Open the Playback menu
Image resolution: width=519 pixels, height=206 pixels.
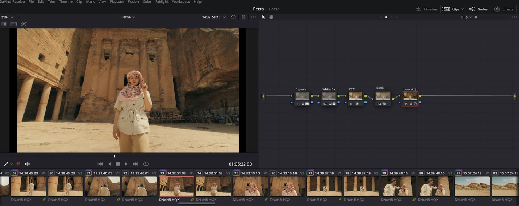[x=117, y=2]
